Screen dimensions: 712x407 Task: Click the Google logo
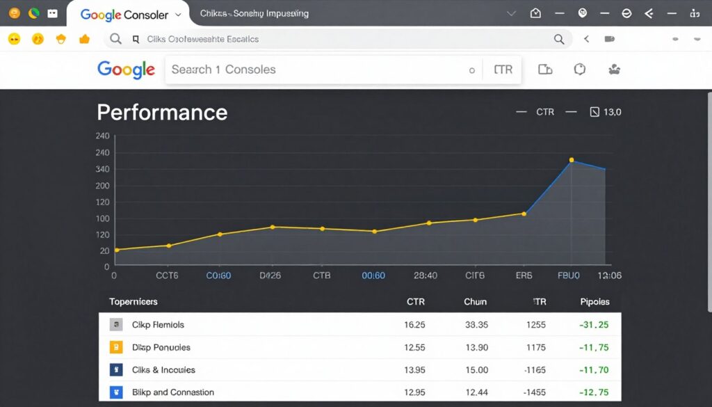pyautogui.click(x=127, y=70)
